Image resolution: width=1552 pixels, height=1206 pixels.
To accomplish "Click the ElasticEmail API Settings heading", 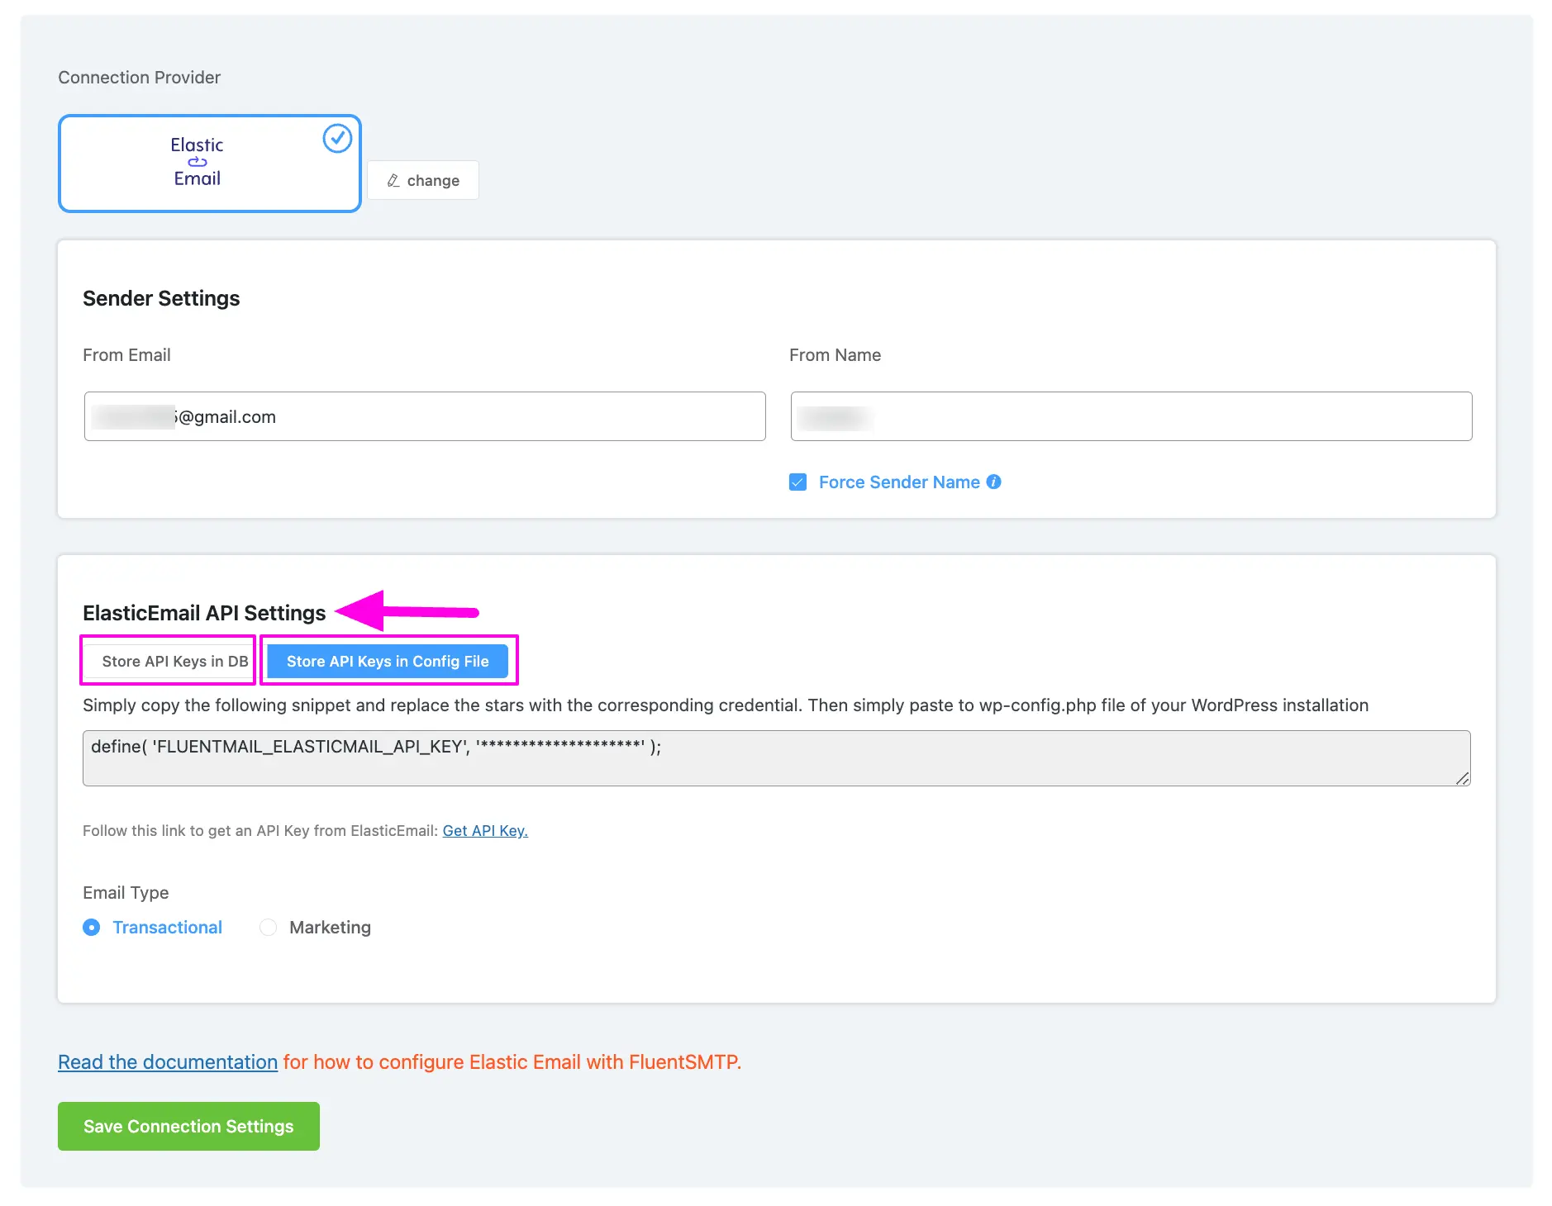I will click(x=204, y=613).
